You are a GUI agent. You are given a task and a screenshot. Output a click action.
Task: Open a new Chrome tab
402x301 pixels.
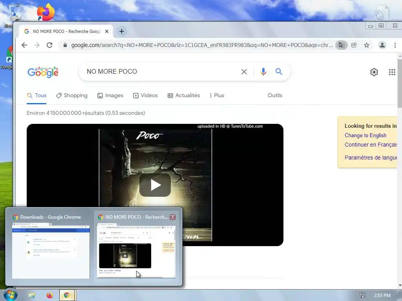click(122, 31)
